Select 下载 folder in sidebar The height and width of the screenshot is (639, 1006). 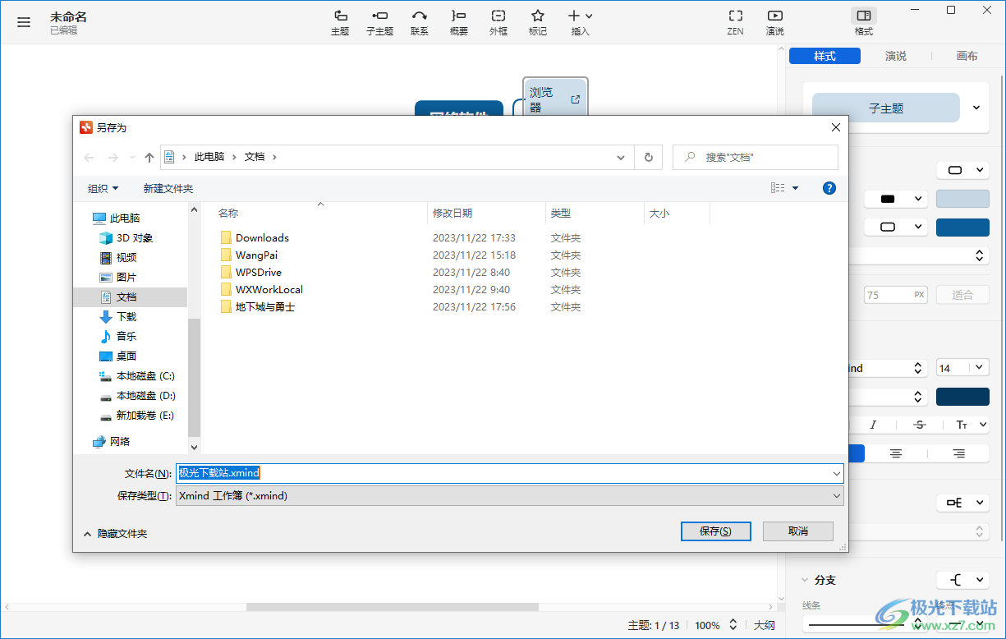click(x=117, y=316)
